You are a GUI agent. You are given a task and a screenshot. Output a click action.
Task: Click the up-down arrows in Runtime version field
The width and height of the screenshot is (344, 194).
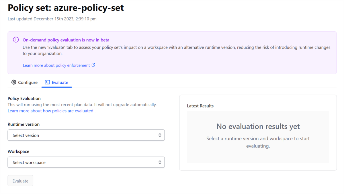pyautogui.click(x=160, y=135)
